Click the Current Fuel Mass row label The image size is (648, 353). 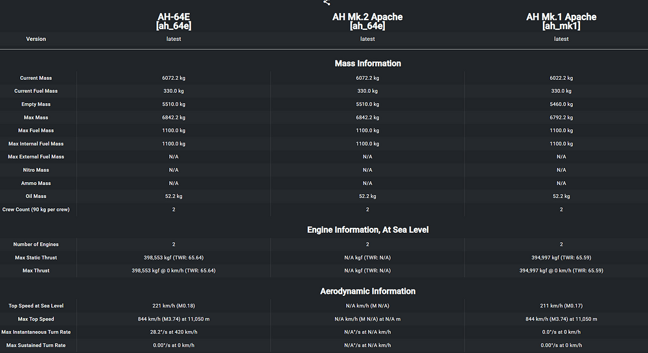tap(36, 91)
